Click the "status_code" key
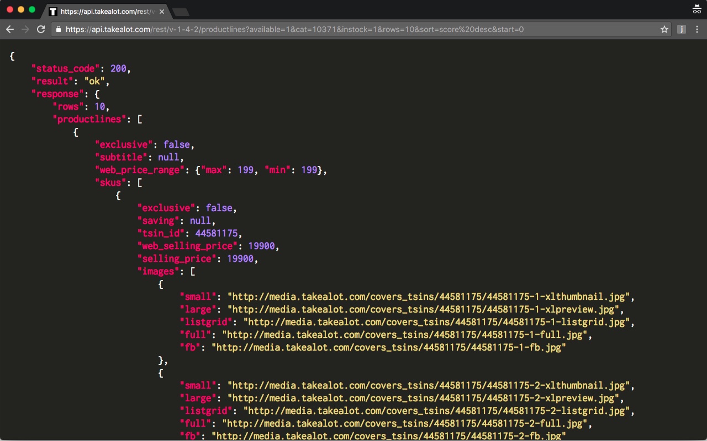 pyautogui.click(x=65, y=68)
